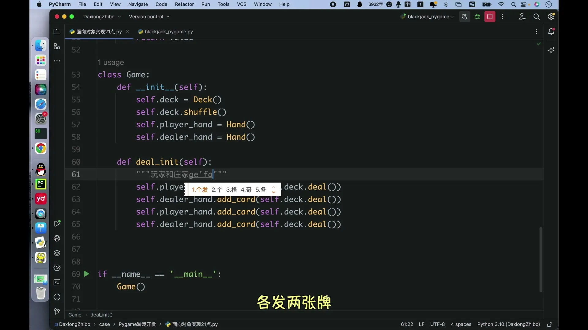The height and width of the screenshot is (330, 588).
Task: Open Python Packages tool window
Action: coord(57,238)
